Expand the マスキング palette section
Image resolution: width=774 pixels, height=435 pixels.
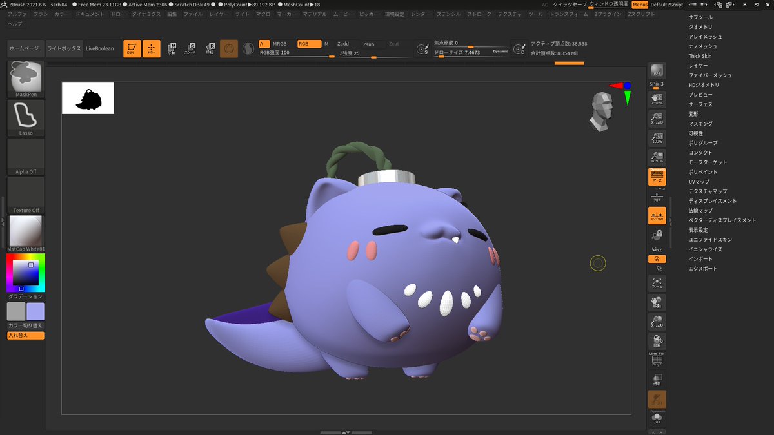click(700, 124)
